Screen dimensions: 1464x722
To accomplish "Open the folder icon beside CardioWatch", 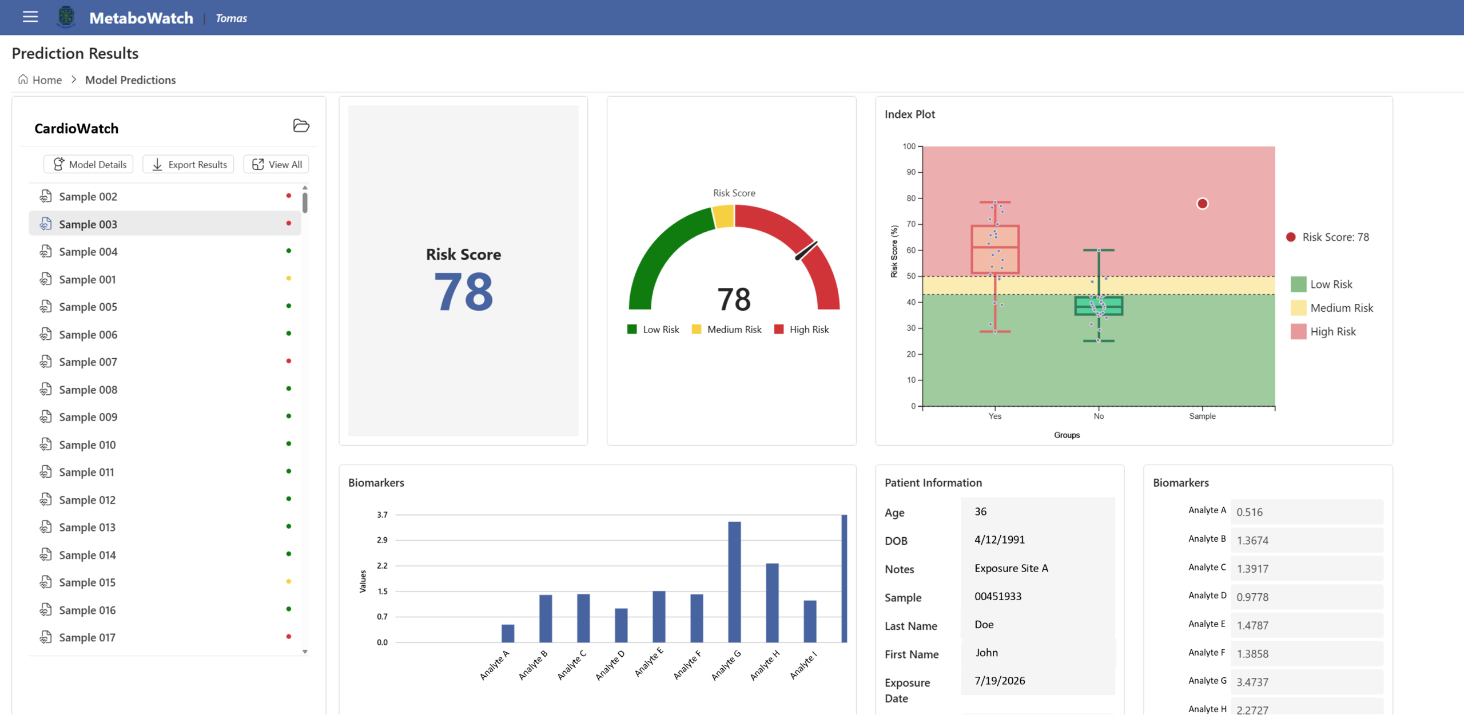I will 301,125.
